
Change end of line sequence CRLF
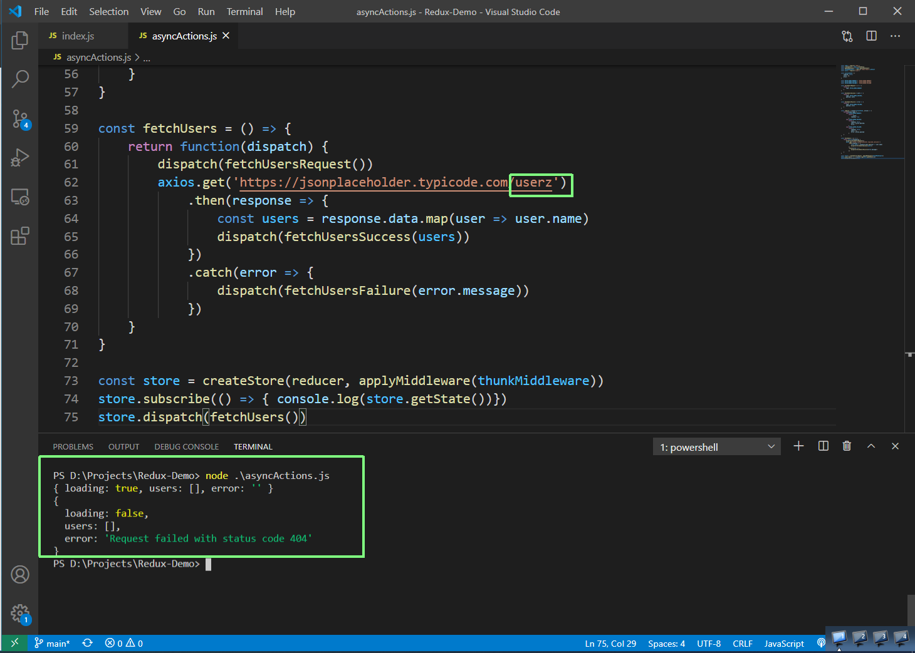pyautogui.click(x=743, y=644)
